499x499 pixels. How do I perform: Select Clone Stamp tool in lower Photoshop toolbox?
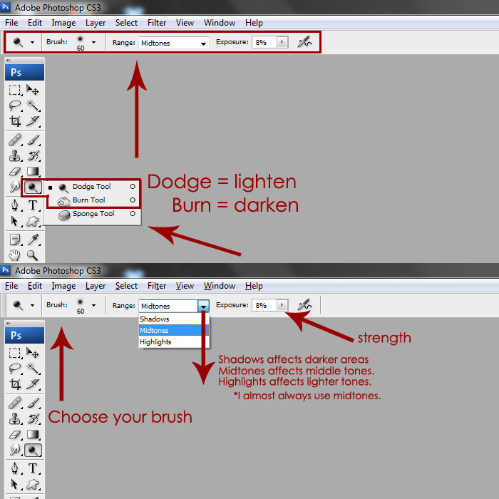pos(15,419)
